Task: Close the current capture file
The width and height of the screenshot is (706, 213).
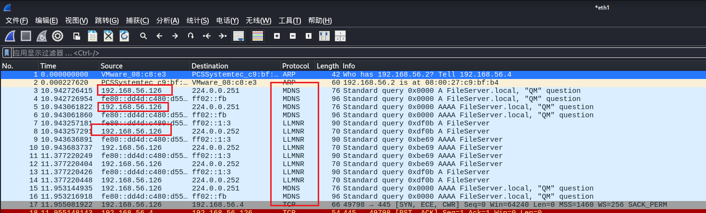Action: 108,36
